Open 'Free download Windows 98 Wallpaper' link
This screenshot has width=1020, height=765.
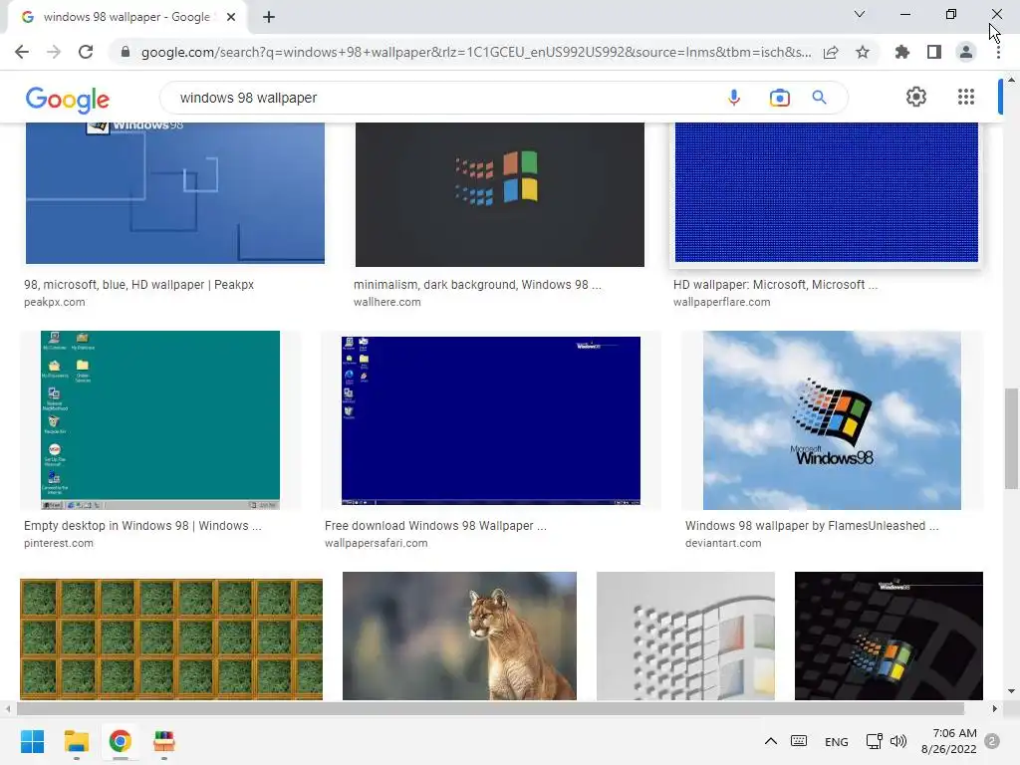[x=435, y=526]
